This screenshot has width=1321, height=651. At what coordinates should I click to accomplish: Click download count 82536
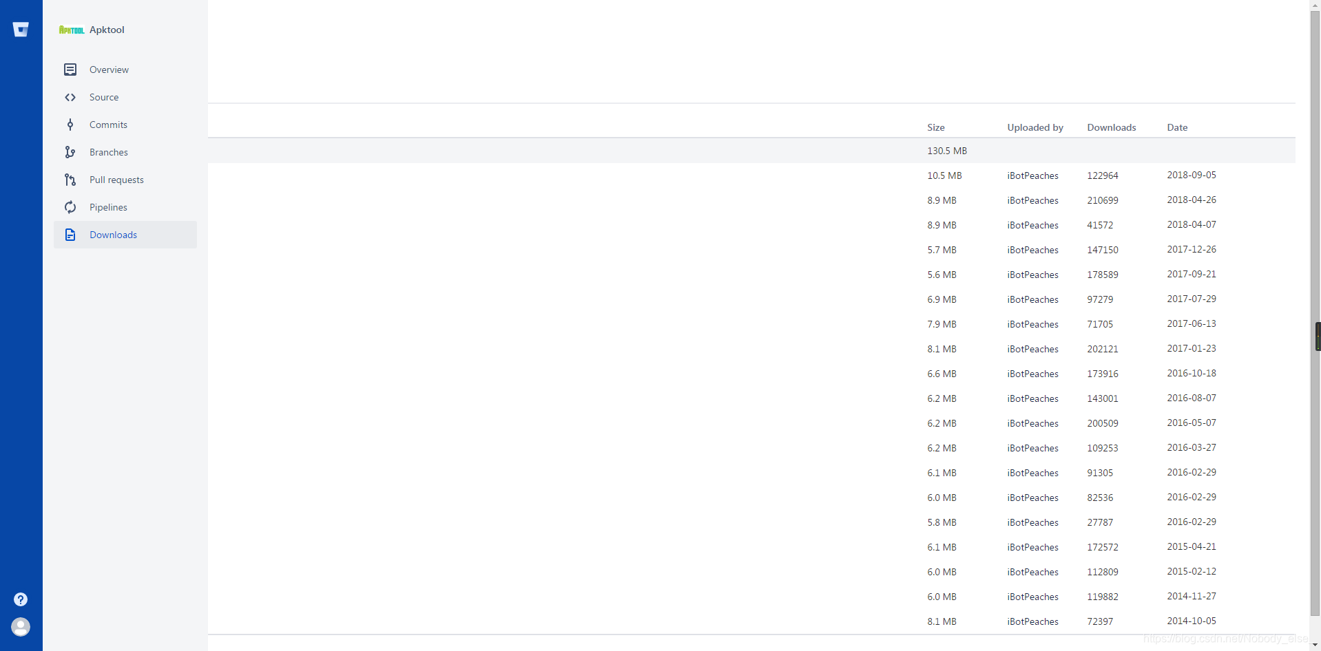click(x=1100, y=498)
